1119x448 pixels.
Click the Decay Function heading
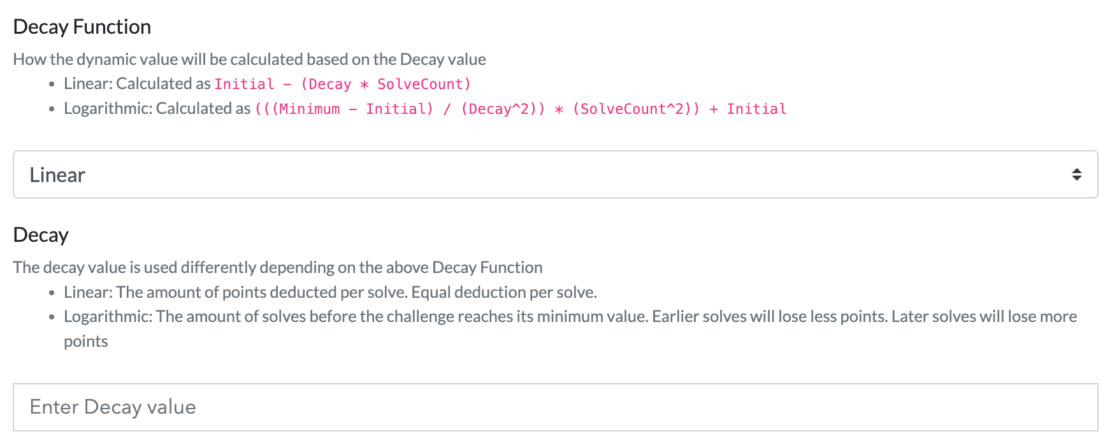82,27
